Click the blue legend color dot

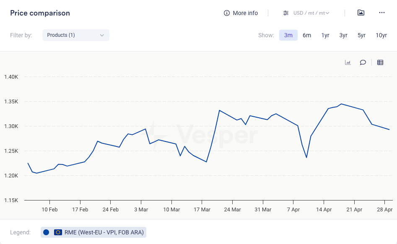(46, 232)
